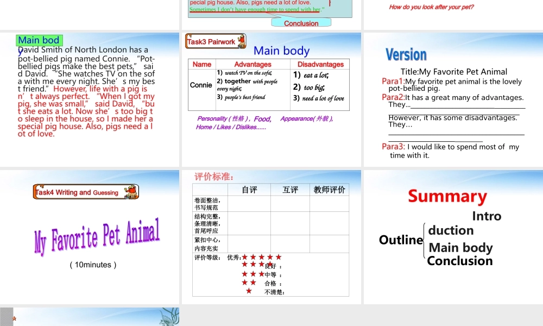
Task: Click the '评价标准:' heading
Action: click(x=214, y=177)
